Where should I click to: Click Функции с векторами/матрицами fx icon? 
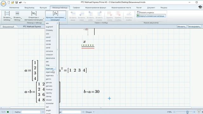[56, 13]
